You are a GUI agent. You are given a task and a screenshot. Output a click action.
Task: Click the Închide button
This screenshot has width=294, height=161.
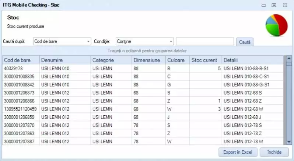274,152
